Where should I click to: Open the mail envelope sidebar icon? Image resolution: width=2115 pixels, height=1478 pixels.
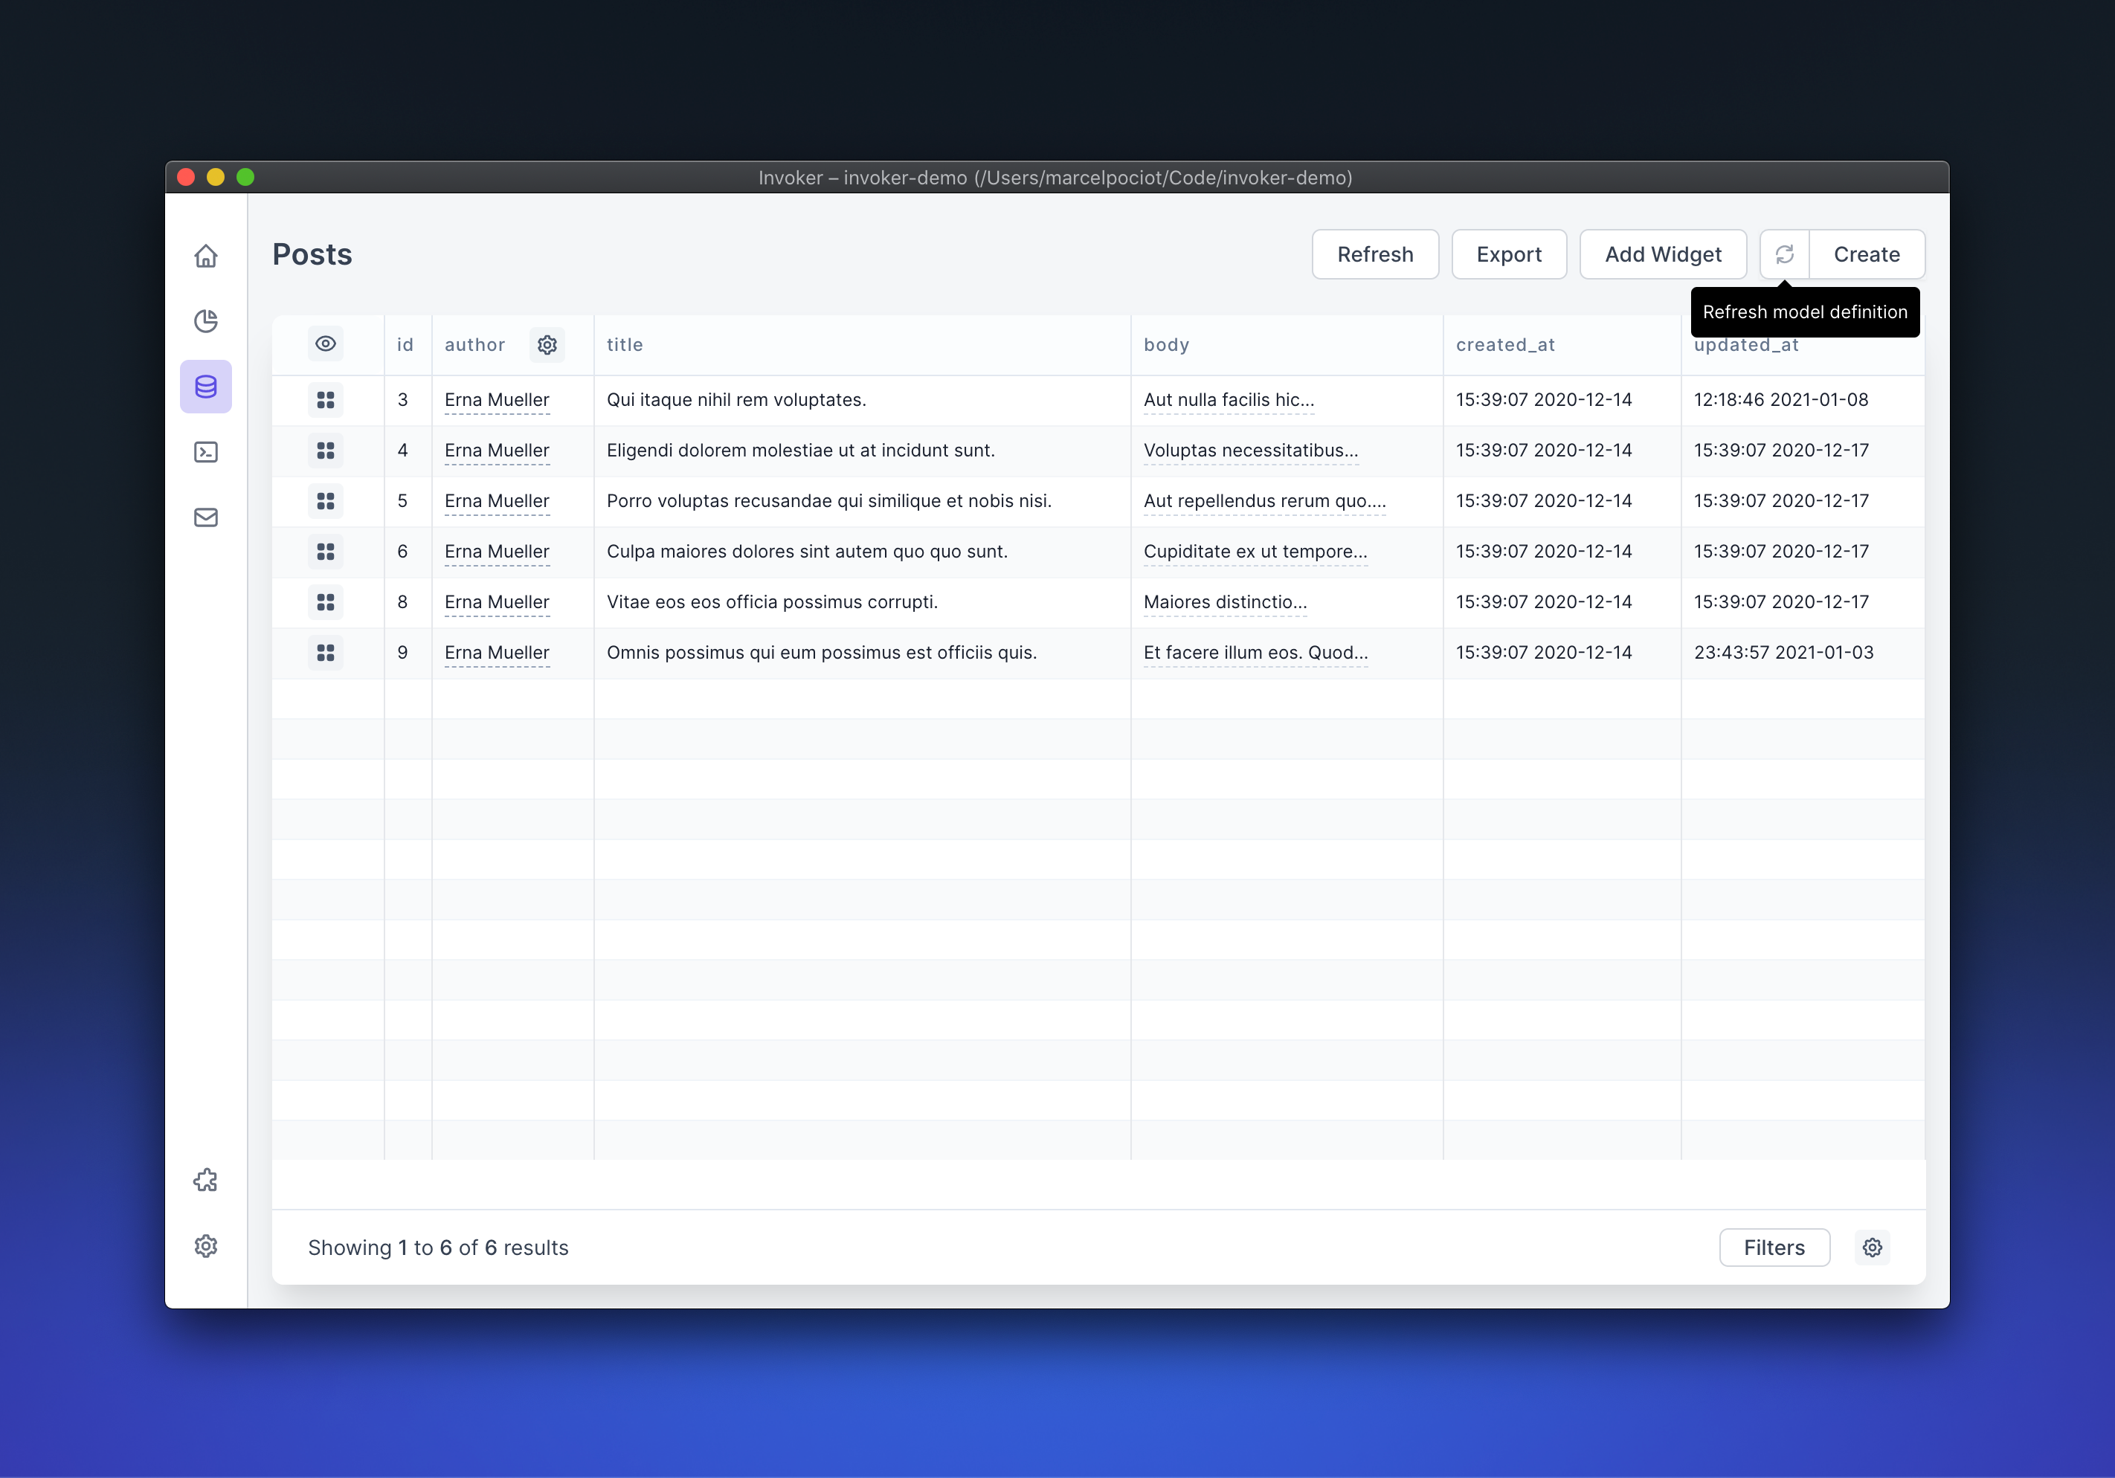tap(205, 517)
